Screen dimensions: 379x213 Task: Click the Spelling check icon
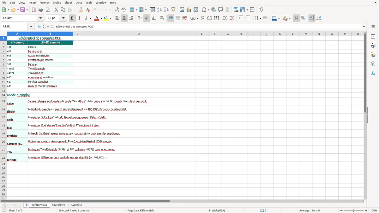tap(124, 10)
